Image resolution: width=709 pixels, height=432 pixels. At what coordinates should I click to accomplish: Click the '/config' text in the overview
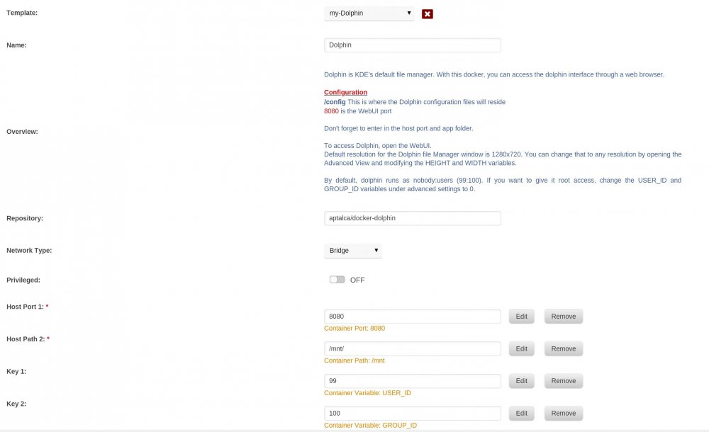tap(335, 102)
